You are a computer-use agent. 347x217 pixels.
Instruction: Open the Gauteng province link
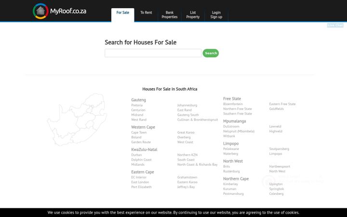(138, 100)
